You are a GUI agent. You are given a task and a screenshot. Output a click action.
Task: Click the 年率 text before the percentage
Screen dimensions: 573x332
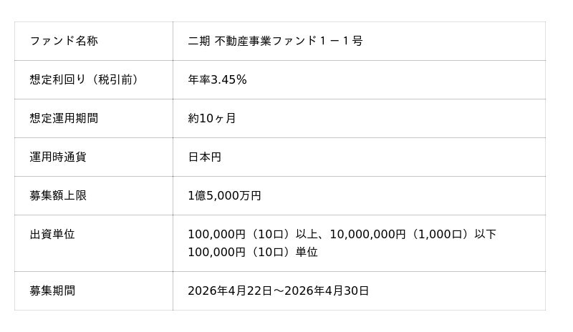(198, 79)
